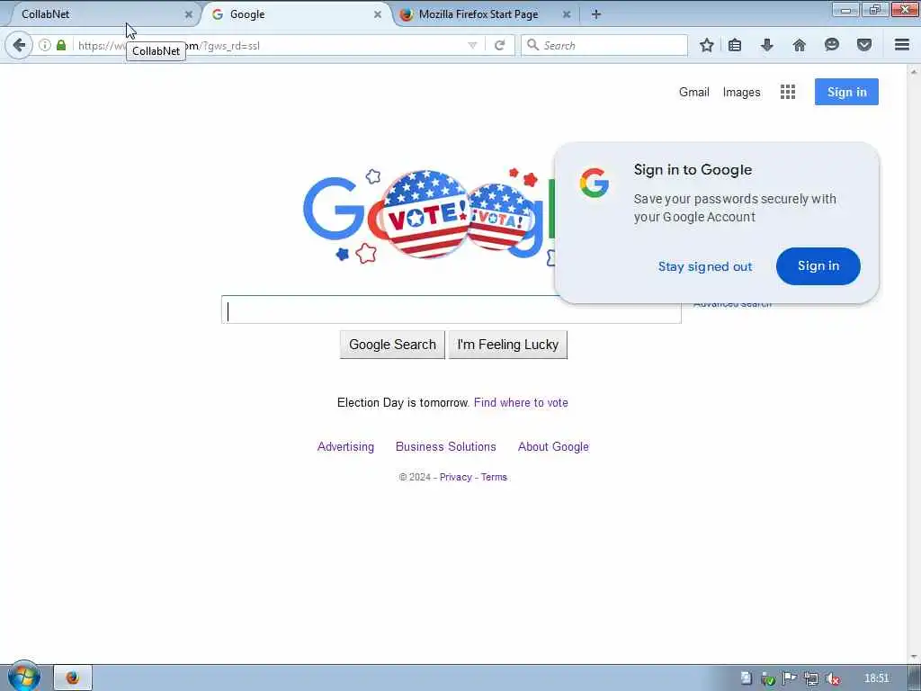The image size is (921, 691).
Task: Open the Images link
Action: pos(741,93)
